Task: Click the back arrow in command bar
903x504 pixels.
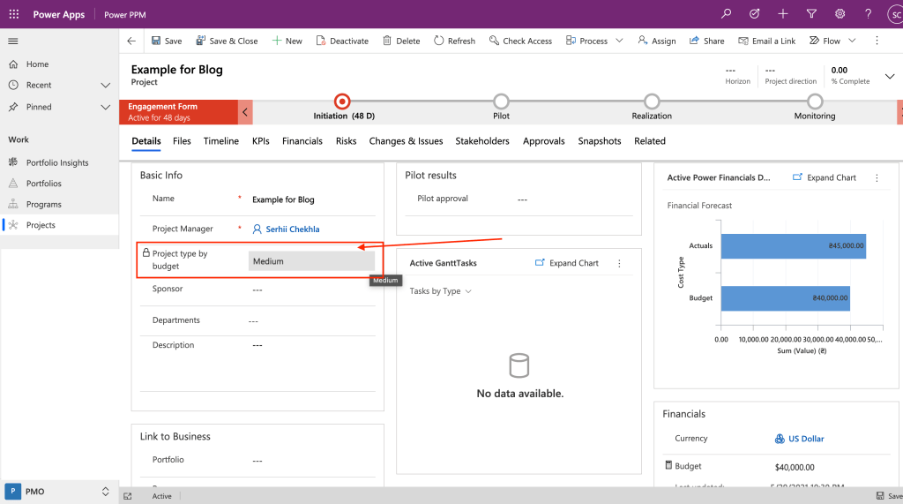Action: click(131, 41)
